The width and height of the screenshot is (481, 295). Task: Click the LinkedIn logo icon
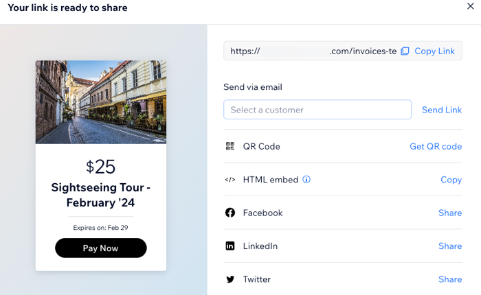230,246
